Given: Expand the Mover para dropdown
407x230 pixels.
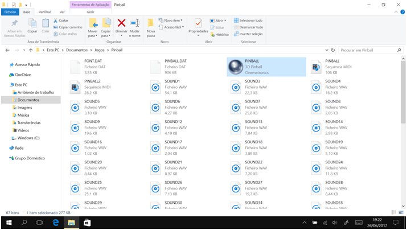Looking at the screenshot, I should pos(92,35).
